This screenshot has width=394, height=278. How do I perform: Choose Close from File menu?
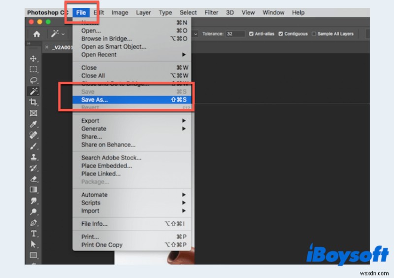tap(132, 68)
